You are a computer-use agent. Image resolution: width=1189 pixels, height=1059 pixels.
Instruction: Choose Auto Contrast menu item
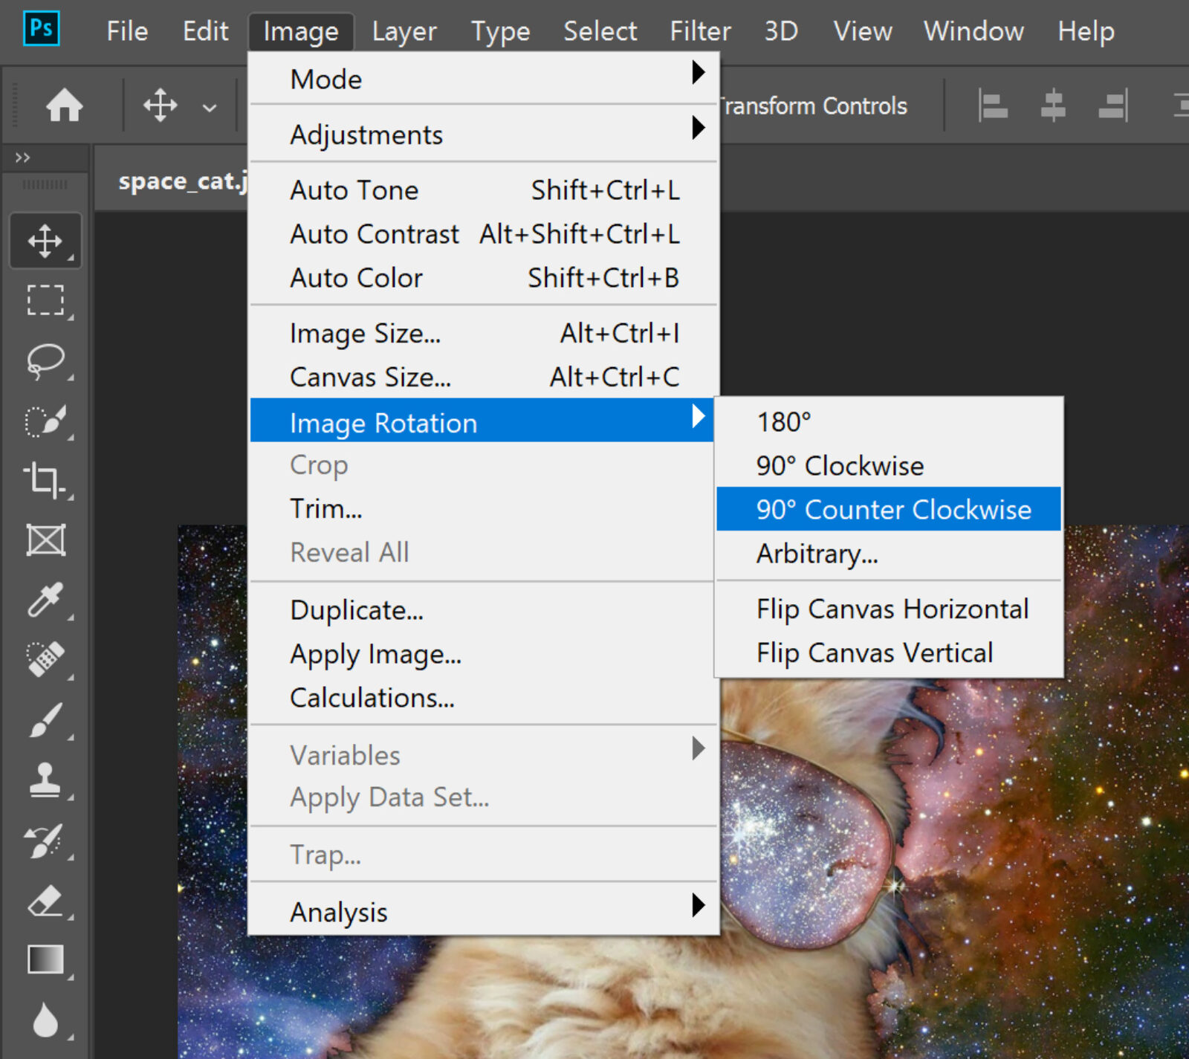click(484, 233)
